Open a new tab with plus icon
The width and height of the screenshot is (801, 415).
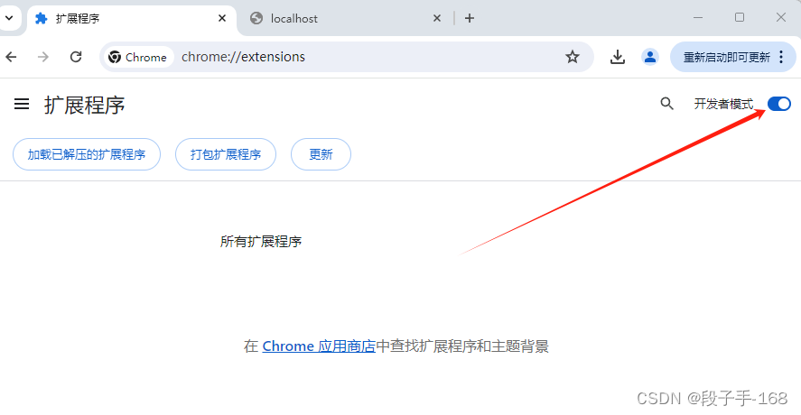click(x=470, y=18)
